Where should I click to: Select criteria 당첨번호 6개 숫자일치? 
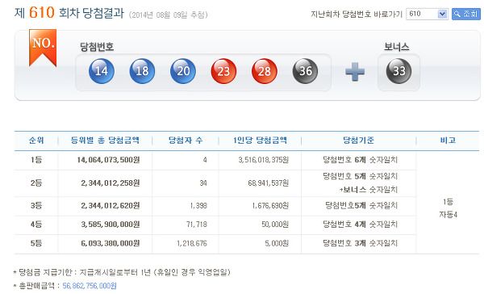(x=361, y=160)
